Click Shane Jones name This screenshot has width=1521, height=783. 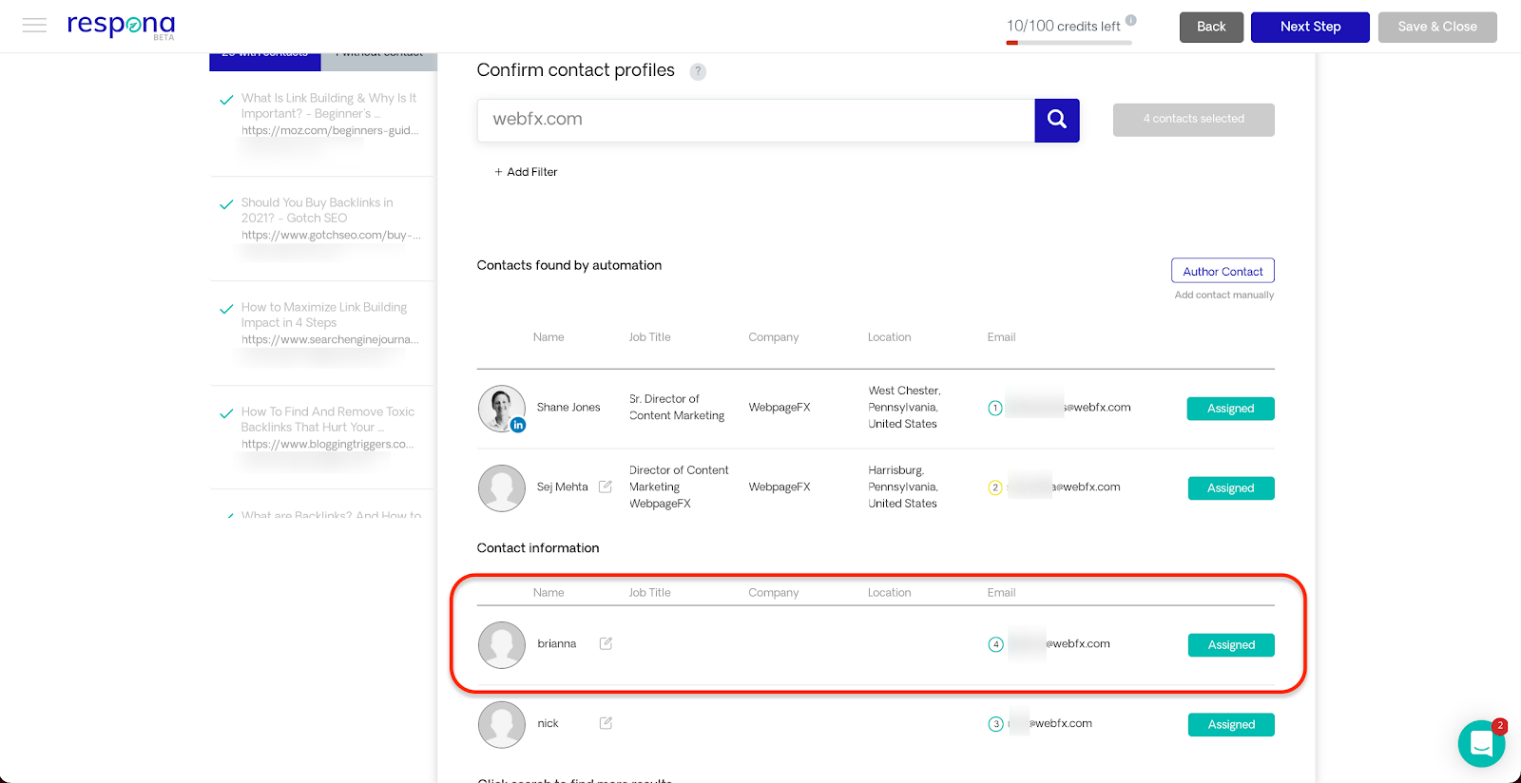pyautogui.click(x=568, y=408)
